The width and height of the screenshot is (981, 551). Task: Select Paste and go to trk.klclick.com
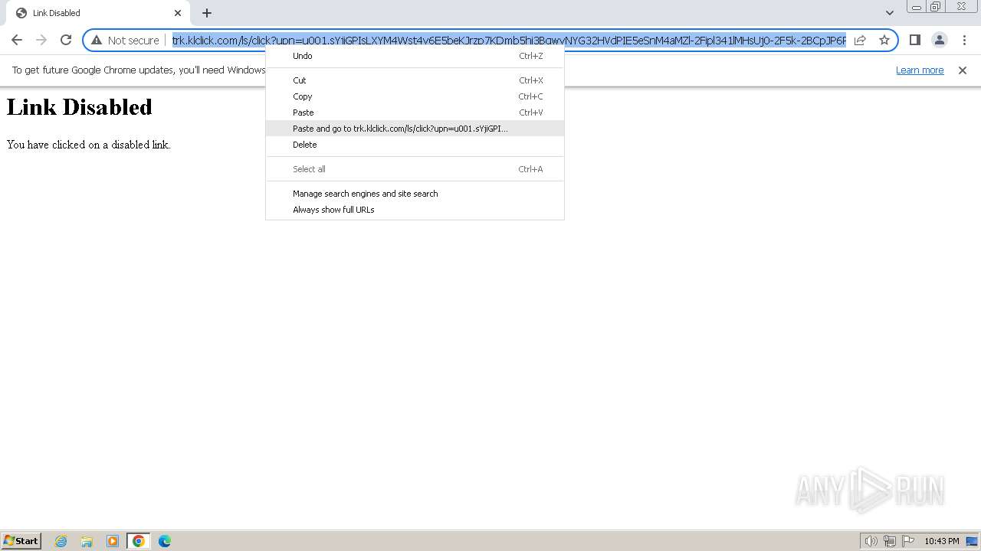click(x=415, y=129)
